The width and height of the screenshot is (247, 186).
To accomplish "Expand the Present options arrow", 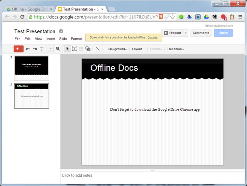I will tap(186, 33).
